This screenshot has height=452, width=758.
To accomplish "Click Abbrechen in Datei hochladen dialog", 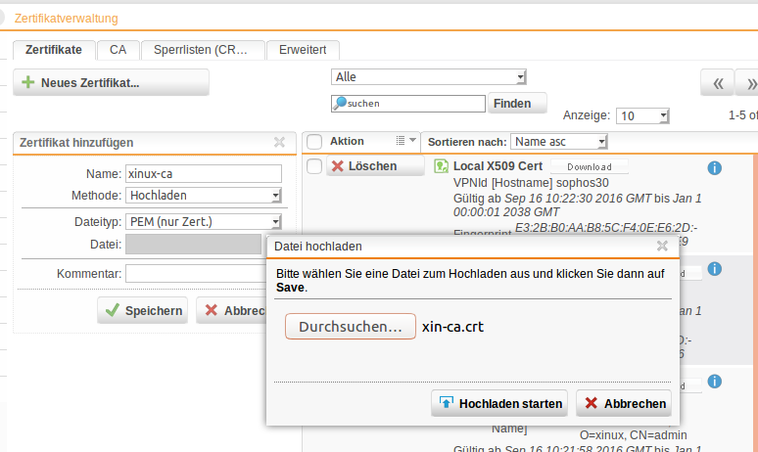I will 624,403.
